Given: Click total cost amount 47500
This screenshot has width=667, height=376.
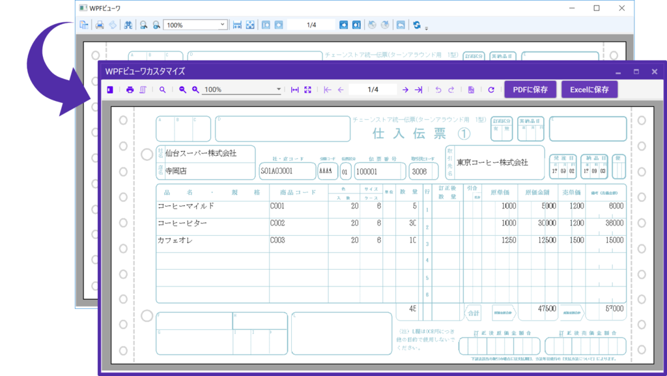Looking at the screenshot, I should click(x=547, y=308).
